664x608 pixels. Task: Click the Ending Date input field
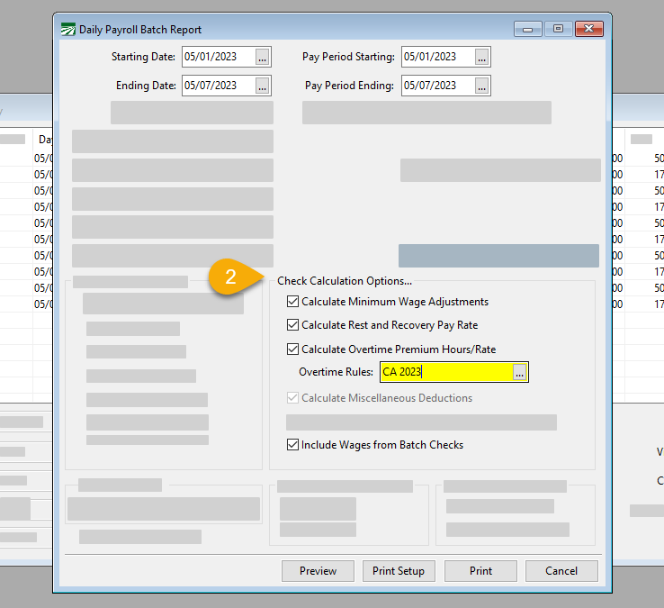click(217, 86)
